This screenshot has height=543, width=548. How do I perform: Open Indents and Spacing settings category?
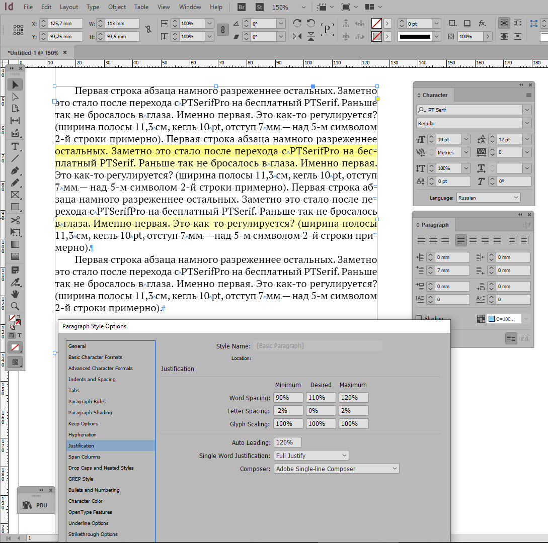[92, 379]
